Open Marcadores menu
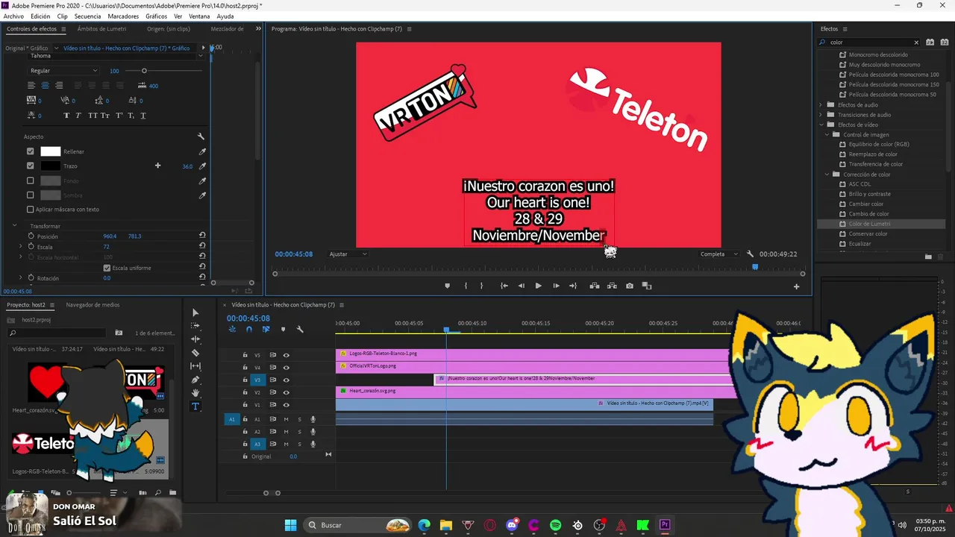This screenshot has width=955, height=537. point(123,16)
